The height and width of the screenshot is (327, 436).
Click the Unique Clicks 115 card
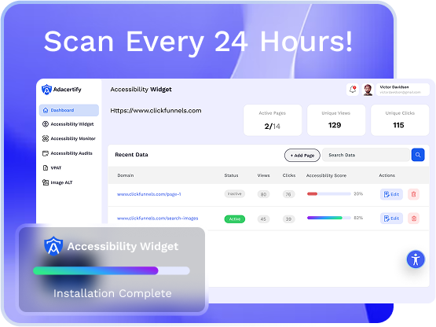point(400,120)
